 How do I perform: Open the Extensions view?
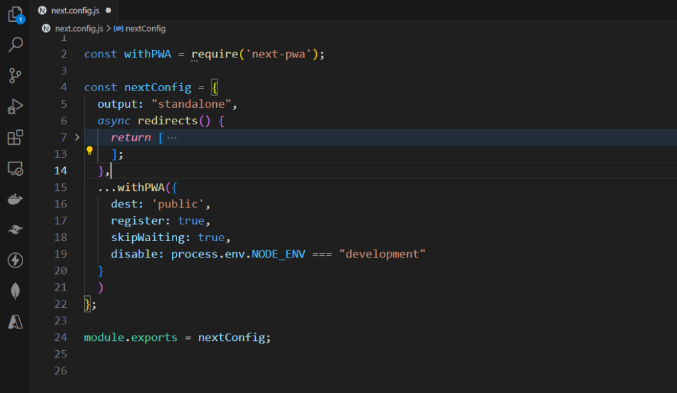coord(16,137)
